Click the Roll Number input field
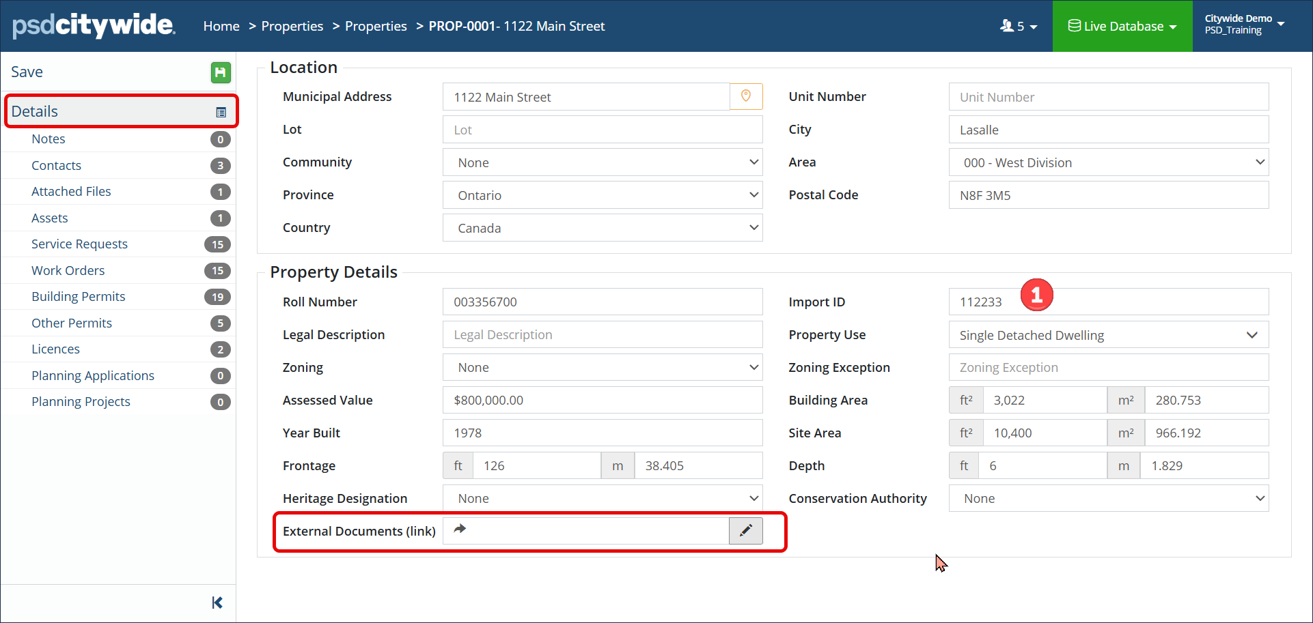Image resolution: width=1313 pixels, height=623 pixels. [x=602, y=302]
